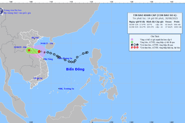Click the '31/08-01h' table cell
The height and width of the screenshot is (123, 185).
click(x=134, y=27)
